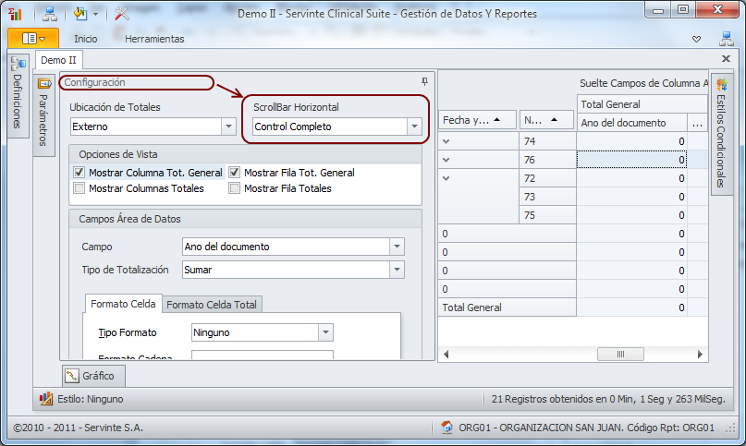Click the orange application menu button
The image size is (746, 446).
pyautogui.click(x=32, y=39)
